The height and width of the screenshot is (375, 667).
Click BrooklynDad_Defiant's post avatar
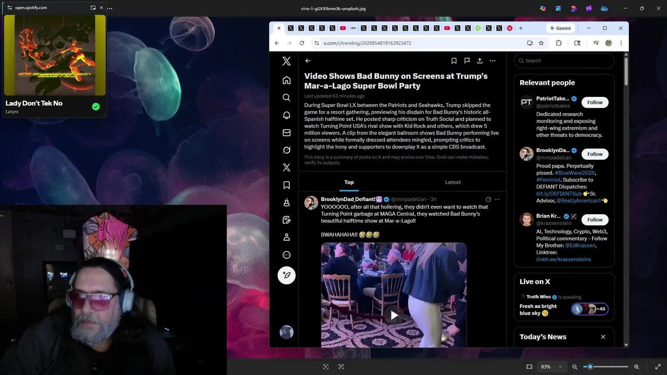coord(311,203)
